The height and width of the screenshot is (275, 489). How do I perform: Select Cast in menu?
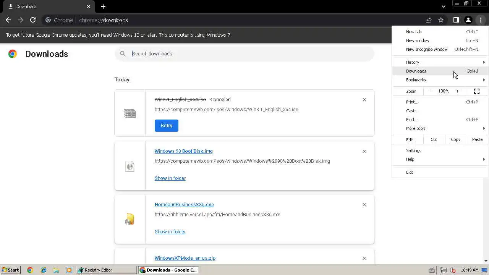coord(440,111)
